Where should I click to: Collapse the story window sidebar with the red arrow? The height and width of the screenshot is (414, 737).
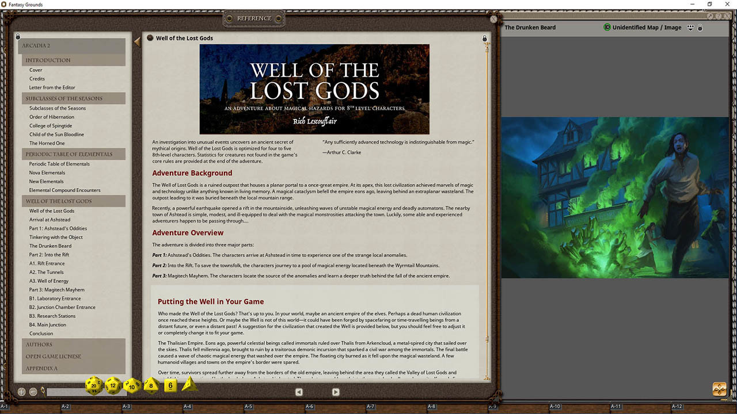[x=138, y=41]
